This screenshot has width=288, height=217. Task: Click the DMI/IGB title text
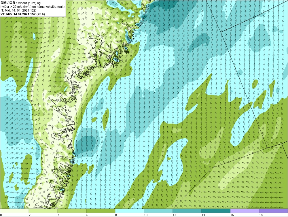click(8, 3)
